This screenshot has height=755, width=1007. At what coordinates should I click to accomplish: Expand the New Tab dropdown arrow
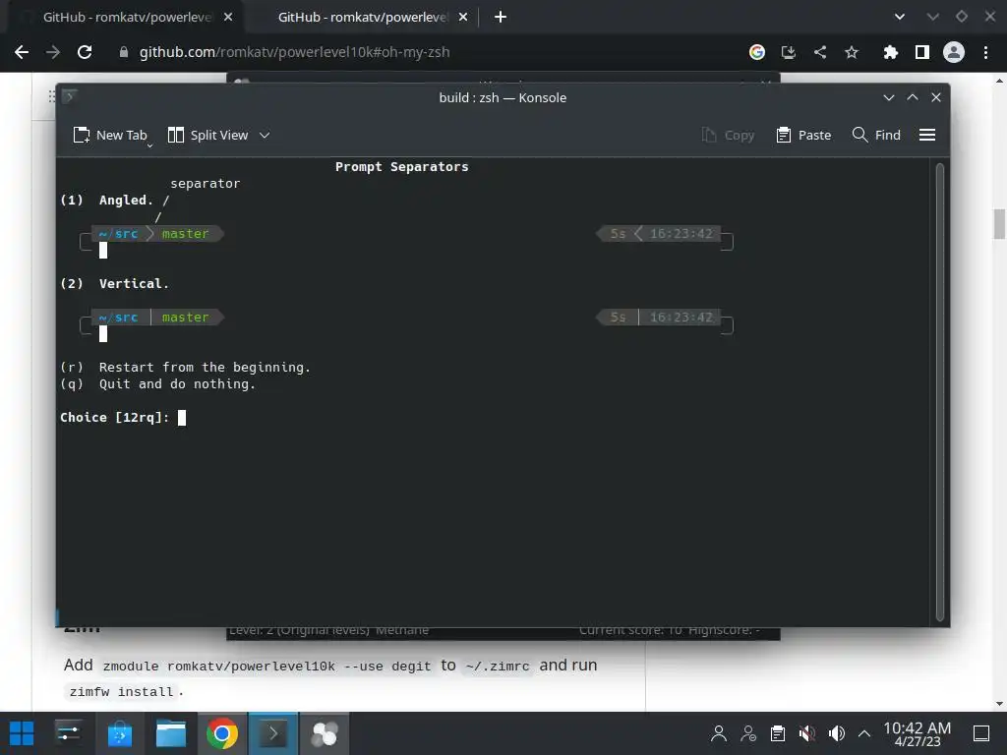coord(149,145)
